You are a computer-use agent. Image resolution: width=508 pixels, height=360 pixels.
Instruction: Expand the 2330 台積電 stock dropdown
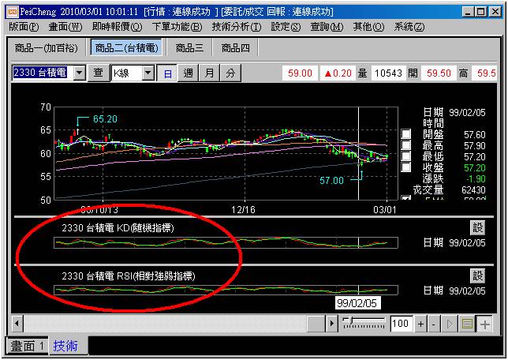click(80, 73)
